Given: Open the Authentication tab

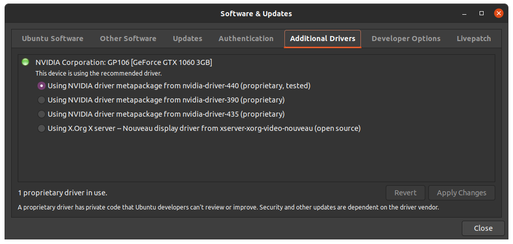Looking at the screenshot, I should coord(246,39).
